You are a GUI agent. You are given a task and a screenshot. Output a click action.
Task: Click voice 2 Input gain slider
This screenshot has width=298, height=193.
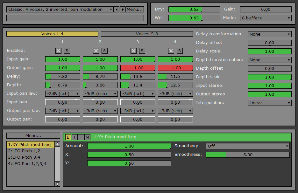point(100,59)
